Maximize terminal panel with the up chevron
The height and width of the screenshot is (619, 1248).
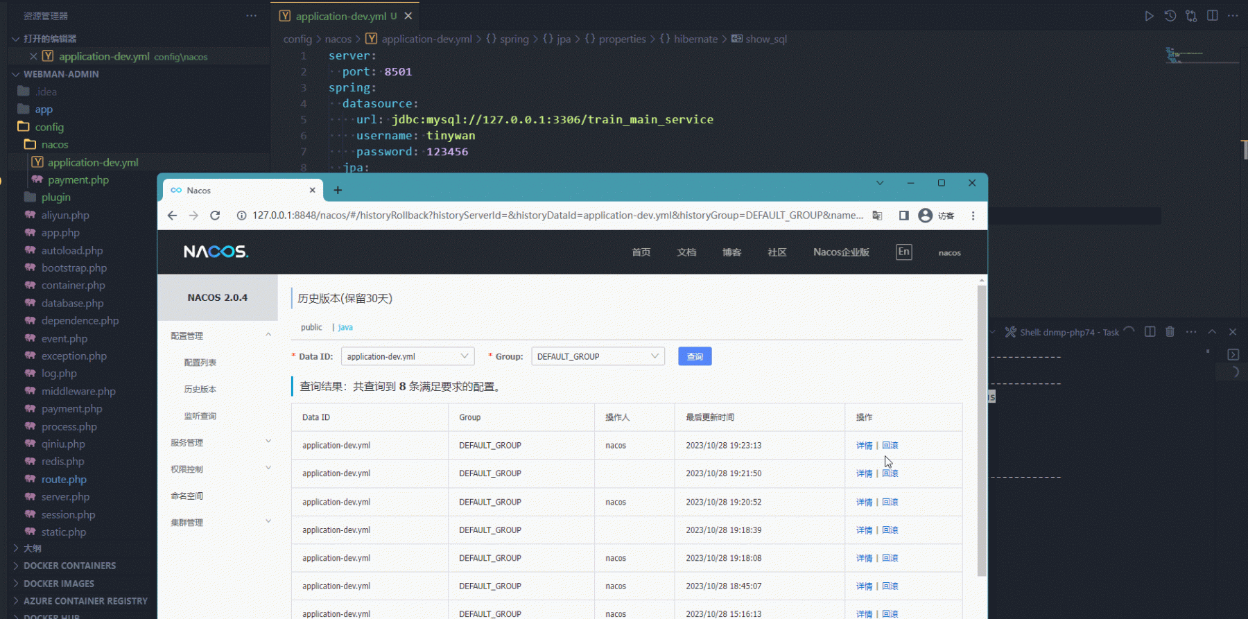coord(1212,332)
